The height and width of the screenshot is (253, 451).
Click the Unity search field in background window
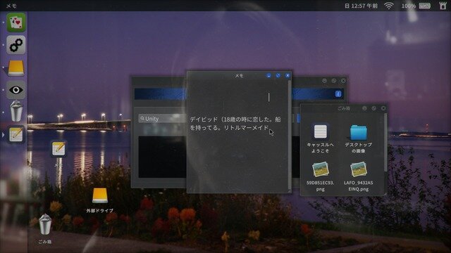[x=163, y=119]
